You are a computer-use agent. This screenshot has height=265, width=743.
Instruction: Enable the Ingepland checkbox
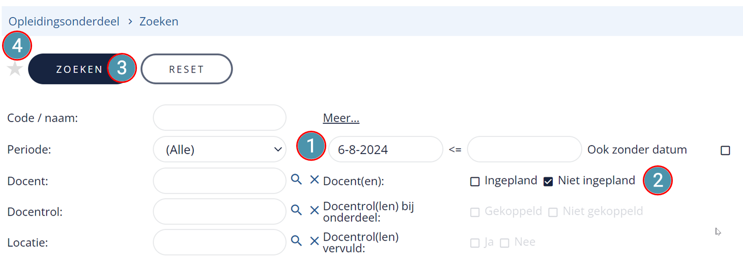(x=475, y=181)
